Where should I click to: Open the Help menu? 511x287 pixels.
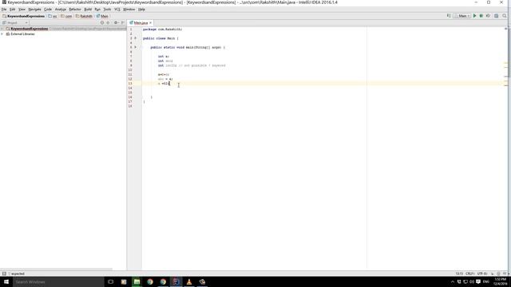click(x=141, y=10)
